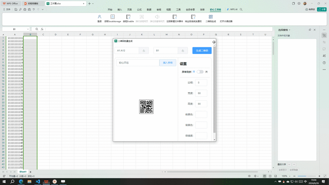
Task: Open the 二维码生成 QR code tool
Action: [x=211, y=18]
